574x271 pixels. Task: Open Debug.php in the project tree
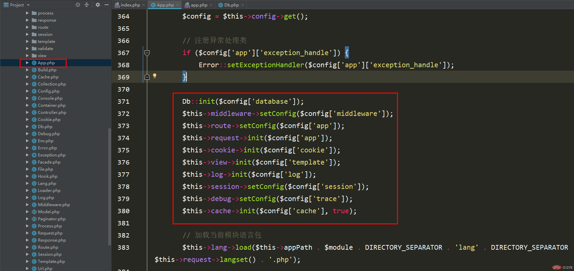coord(49,134)
